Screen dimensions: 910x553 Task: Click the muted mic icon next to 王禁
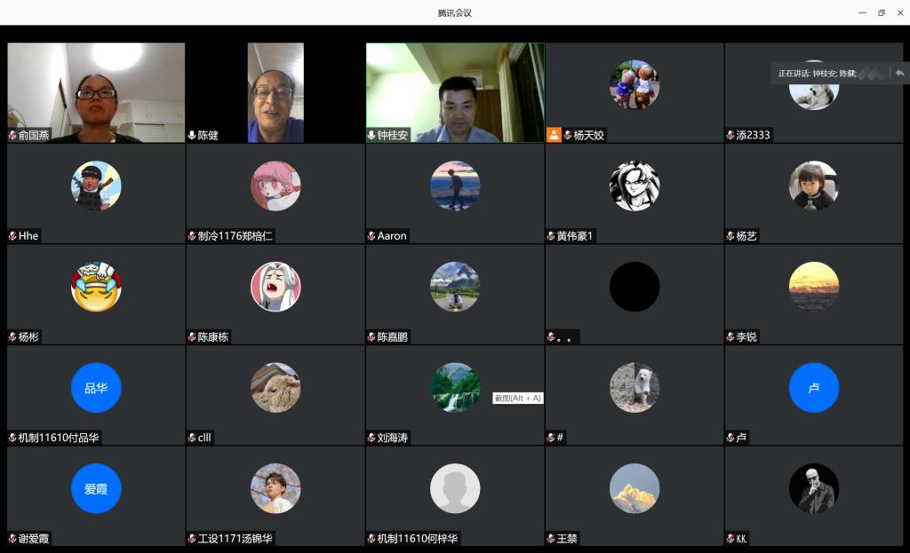(551, 539)
